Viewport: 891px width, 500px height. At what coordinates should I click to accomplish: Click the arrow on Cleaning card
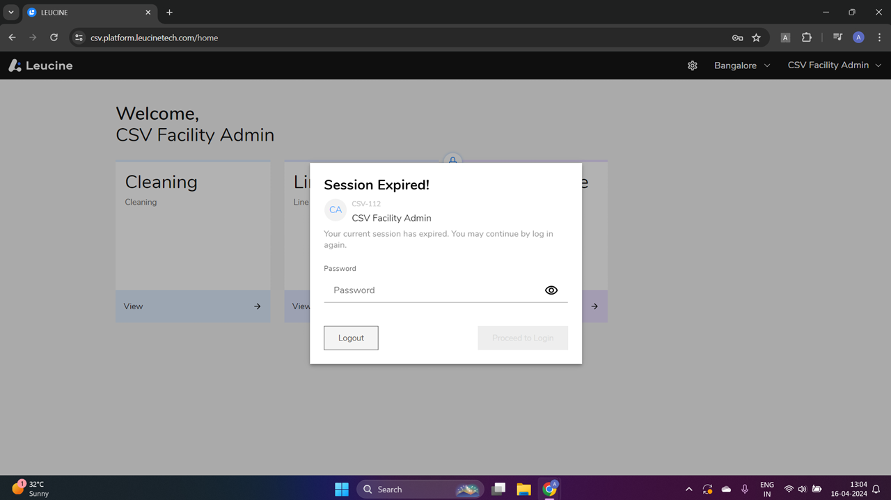tap(257, 306)
